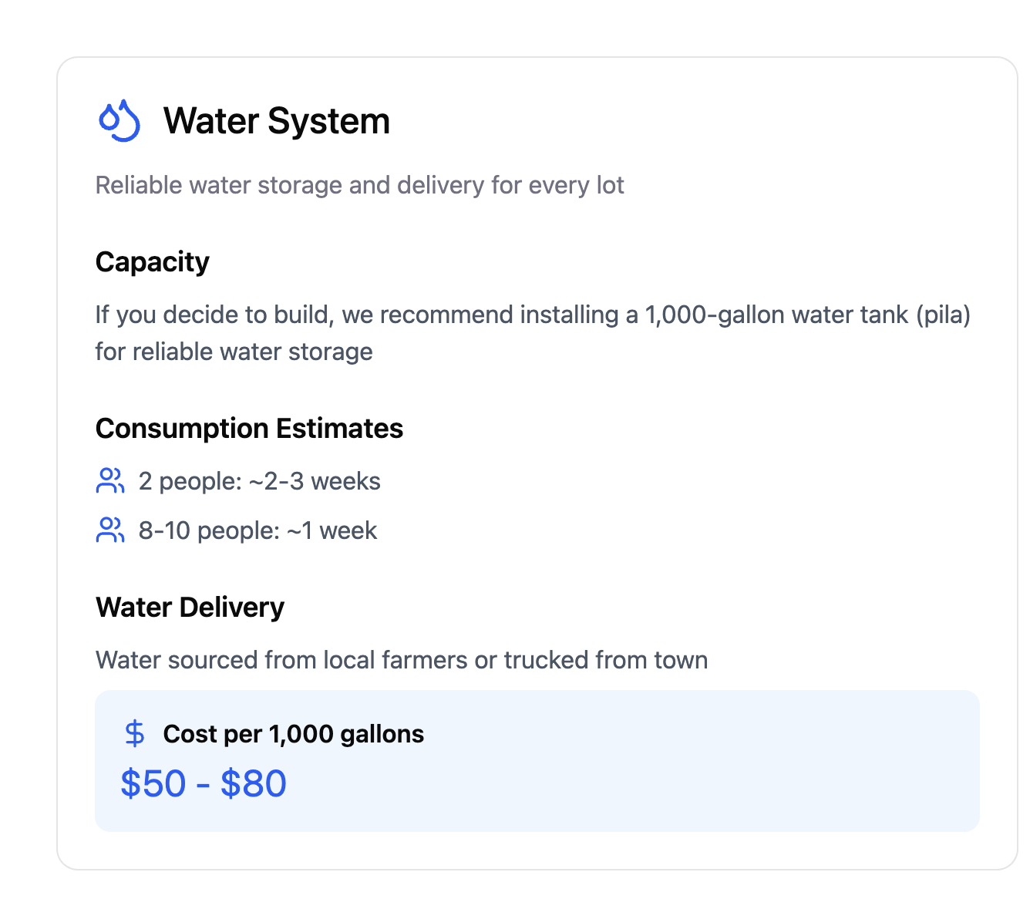The image size is (1030, 899).
Task: Click the water droplets icon
Action: point(119,121)
